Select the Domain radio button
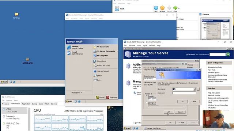 click(147, 96)
